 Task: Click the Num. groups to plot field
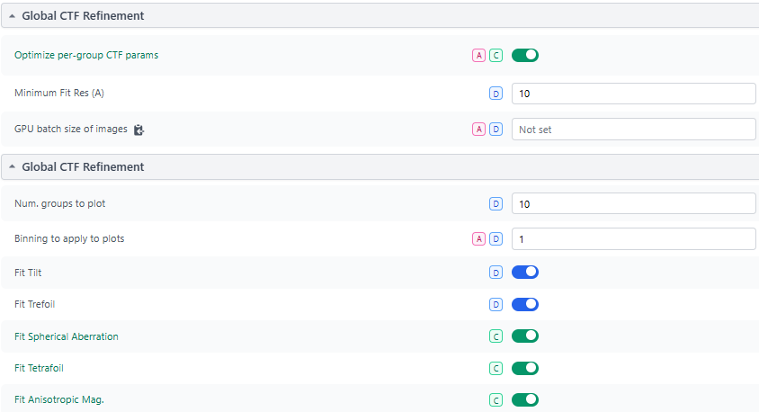click(633, 204)
